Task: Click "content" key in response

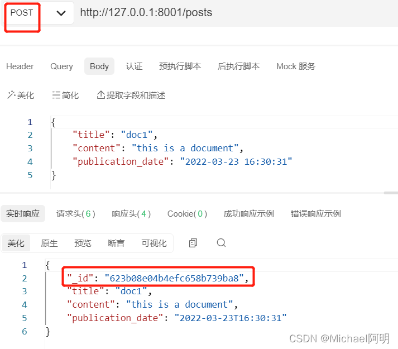Action: (91, 304)
